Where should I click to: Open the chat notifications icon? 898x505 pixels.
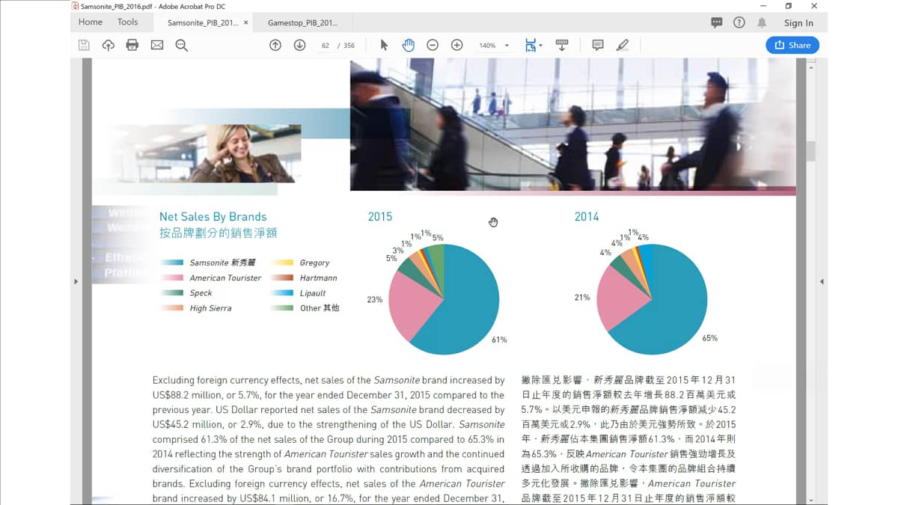(717, 22)
